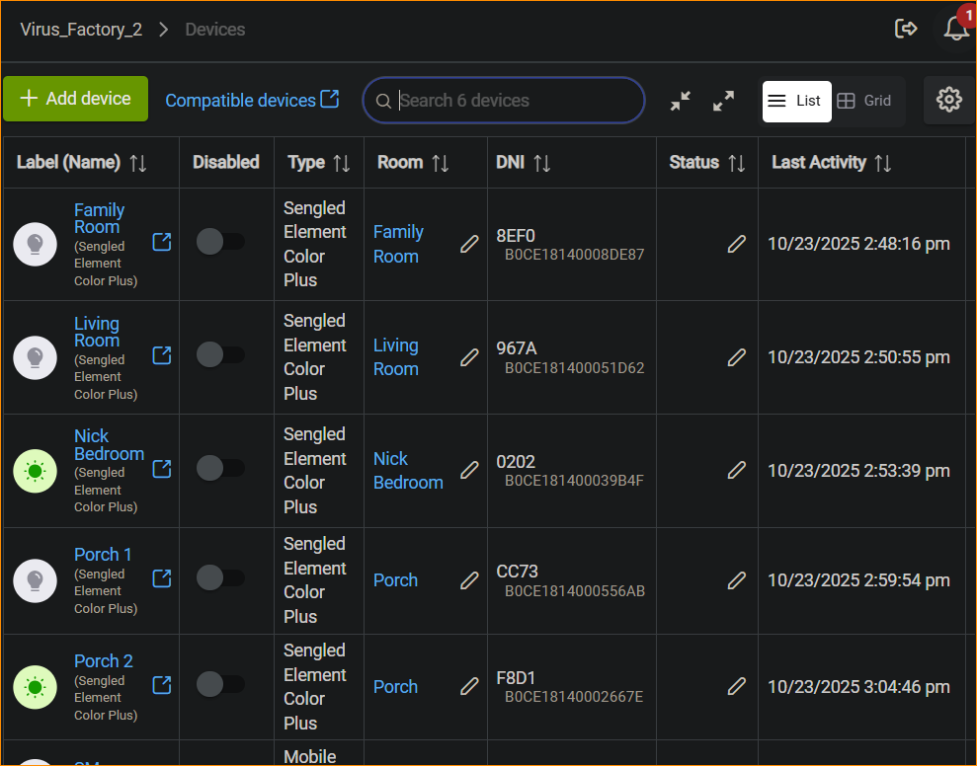Toggle the Disabled switch for Nick Bedroom
Image resolution: width=977 pixels, height=766 pixels.
click(219, 469)
